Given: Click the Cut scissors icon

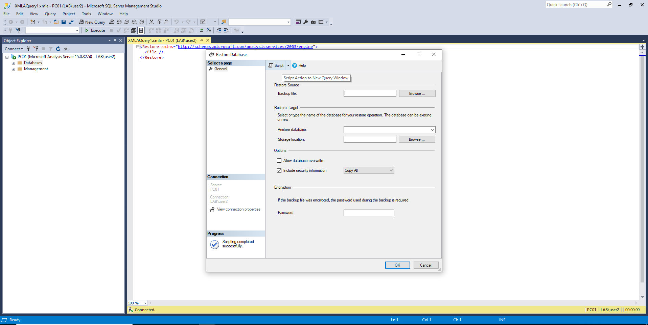Looking at the screenshot, I should click(152, 22).
